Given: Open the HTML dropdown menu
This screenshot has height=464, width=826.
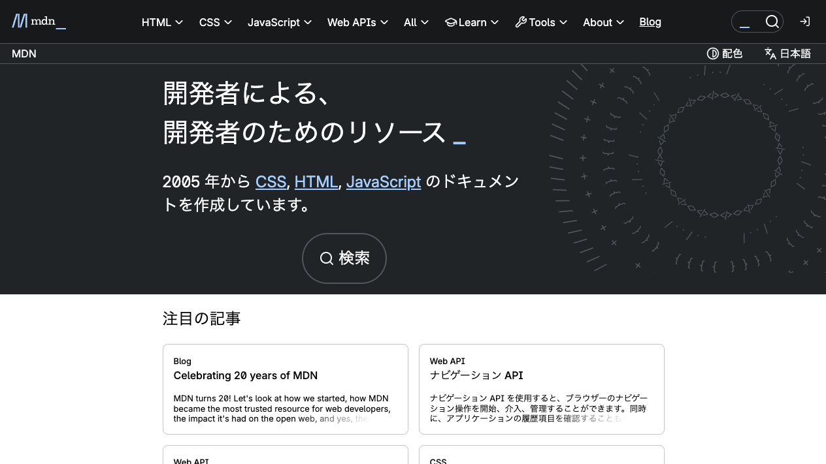Looking at the screenshot, I should pyautogui.click(x=162, y=22).
